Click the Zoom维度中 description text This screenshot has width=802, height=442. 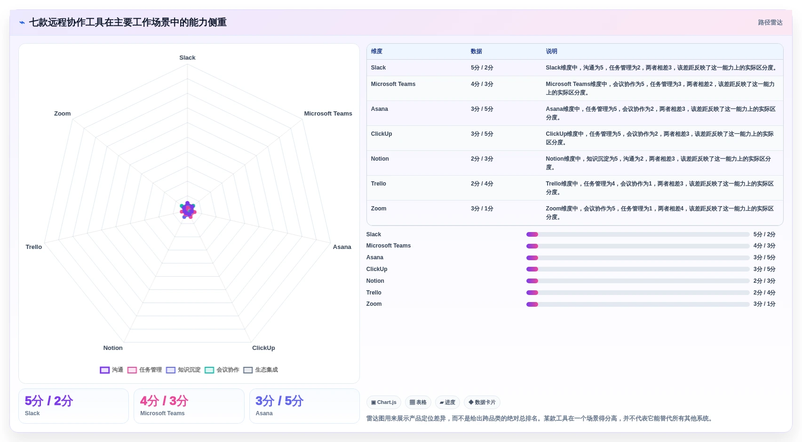click(660, 213)
